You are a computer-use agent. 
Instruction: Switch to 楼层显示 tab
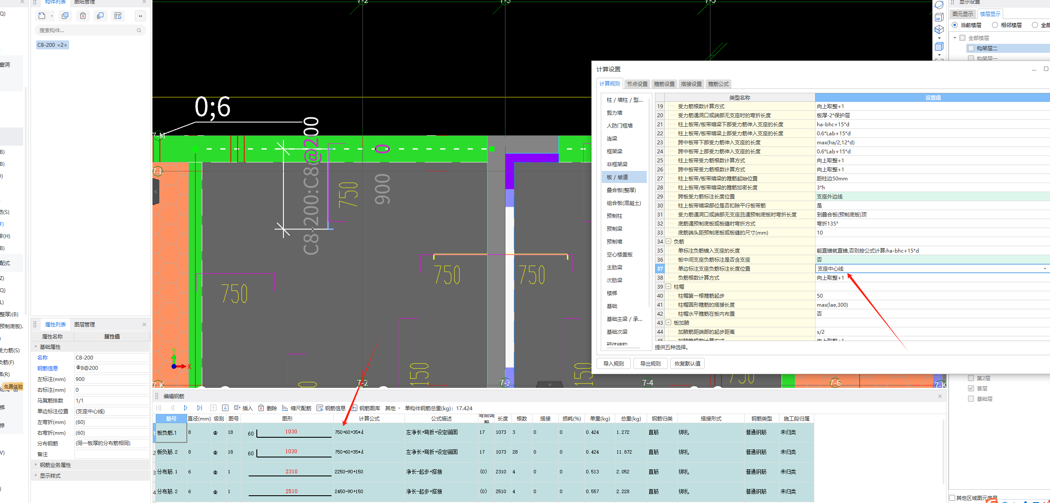coord(990,14)
